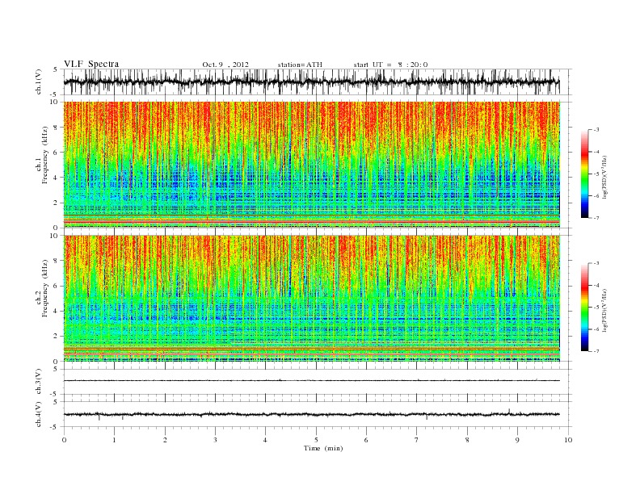The image size is (640, 494).
Task: Click the time axis tick label "10"
Action: pyautogui.click(x=568, y=440)
